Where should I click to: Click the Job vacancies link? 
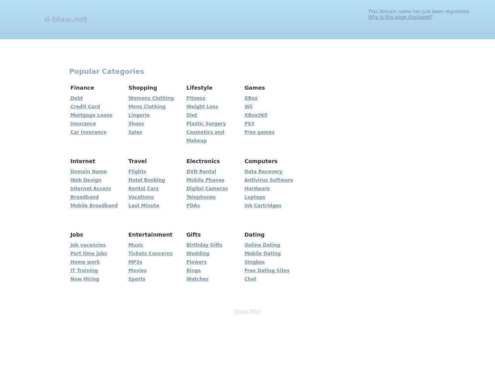(x=88, y=245)
